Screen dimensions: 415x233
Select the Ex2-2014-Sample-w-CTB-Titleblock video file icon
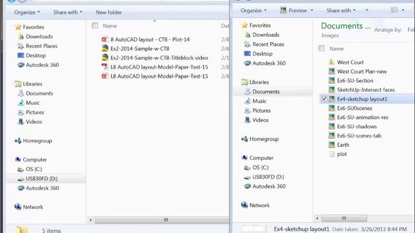105,58
